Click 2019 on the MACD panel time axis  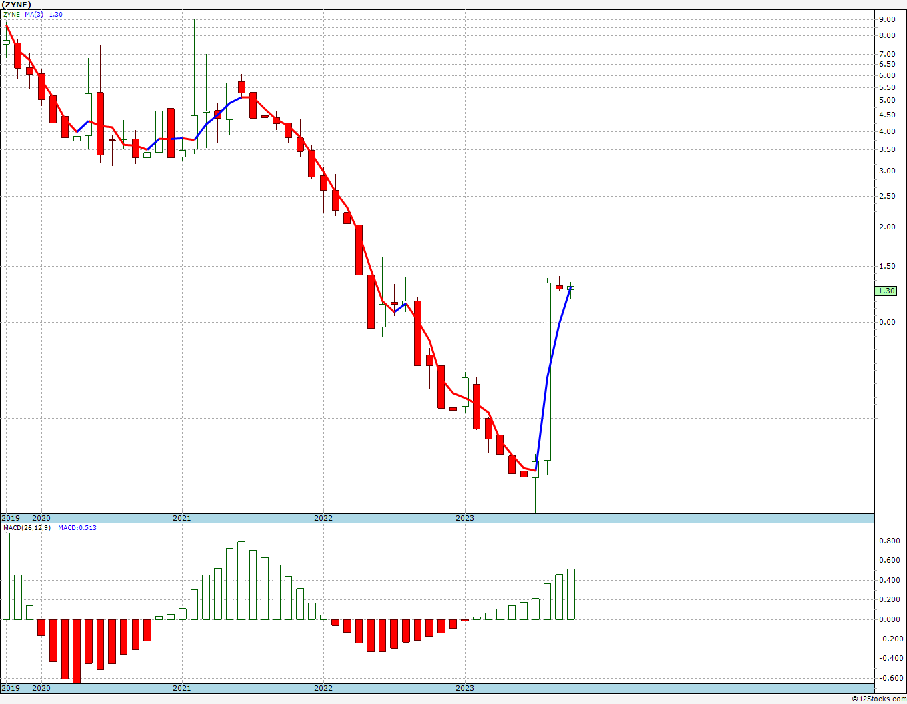[10, 688]
